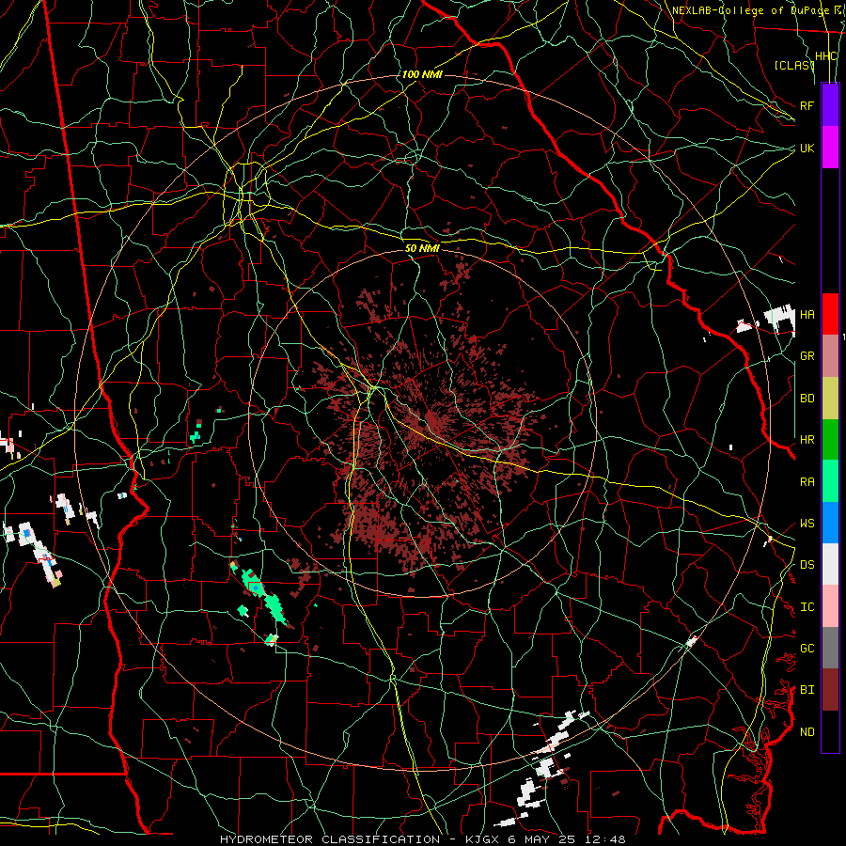Click the red HA color swatch in legend
The image size is (846, 846).
pos(830,314)
